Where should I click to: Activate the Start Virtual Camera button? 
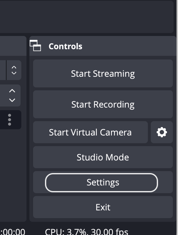(x=90, y=132)
